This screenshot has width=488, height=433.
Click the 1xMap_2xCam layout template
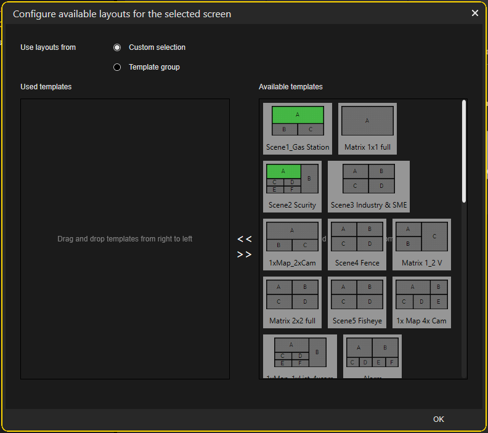coord(292,244)
